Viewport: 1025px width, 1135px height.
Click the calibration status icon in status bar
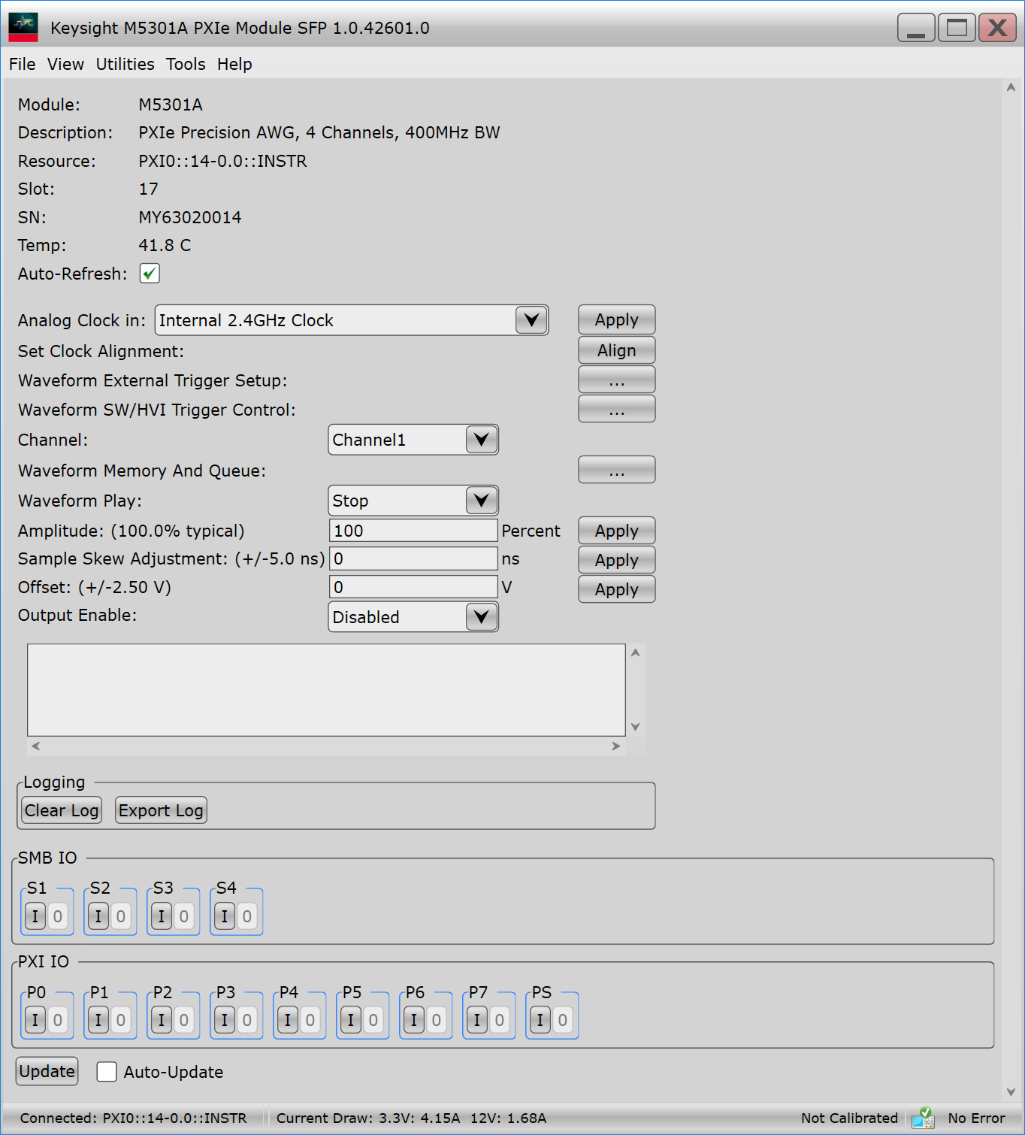coord(922,1118)
